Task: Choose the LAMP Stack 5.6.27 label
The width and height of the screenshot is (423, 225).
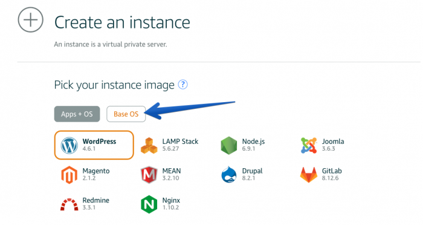Action: click(180, 145)
